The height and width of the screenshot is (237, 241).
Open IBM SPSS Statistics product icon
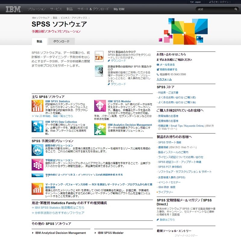coord(37,106)
